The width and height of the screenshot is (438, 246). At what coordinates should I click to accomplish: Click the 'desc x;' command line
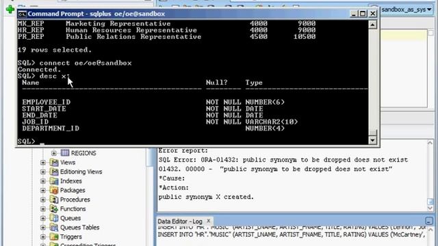click(x=43, y=76)
